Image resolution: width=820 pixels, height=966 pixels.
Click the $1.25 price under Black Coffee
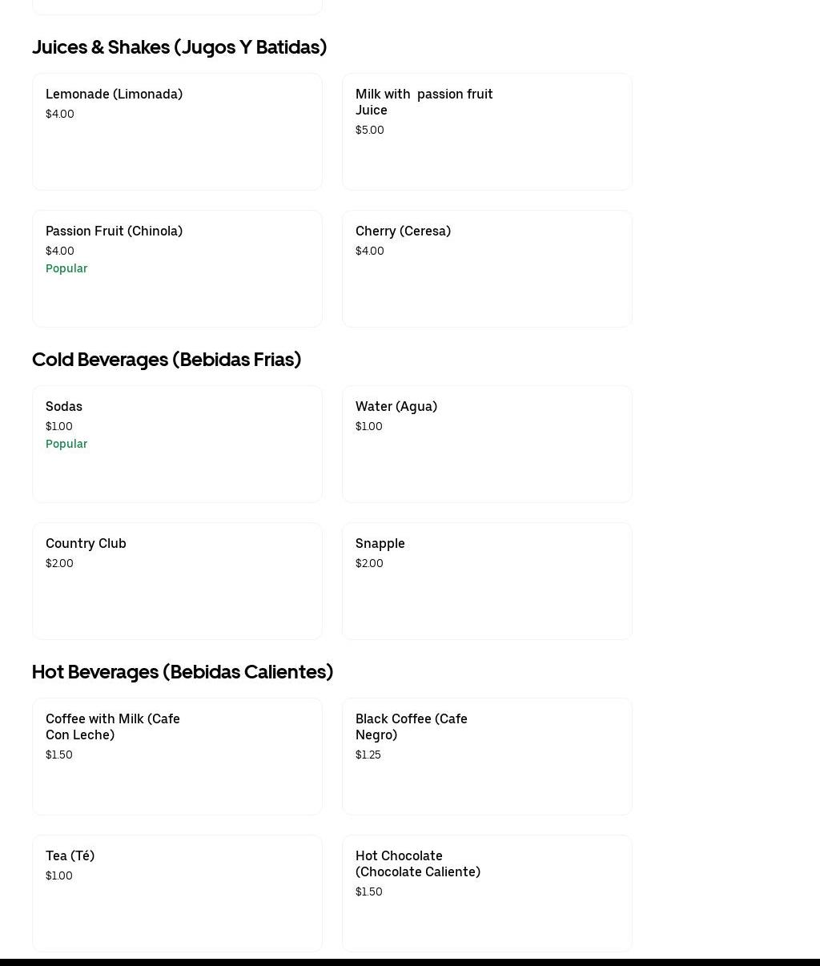[368, 755]
